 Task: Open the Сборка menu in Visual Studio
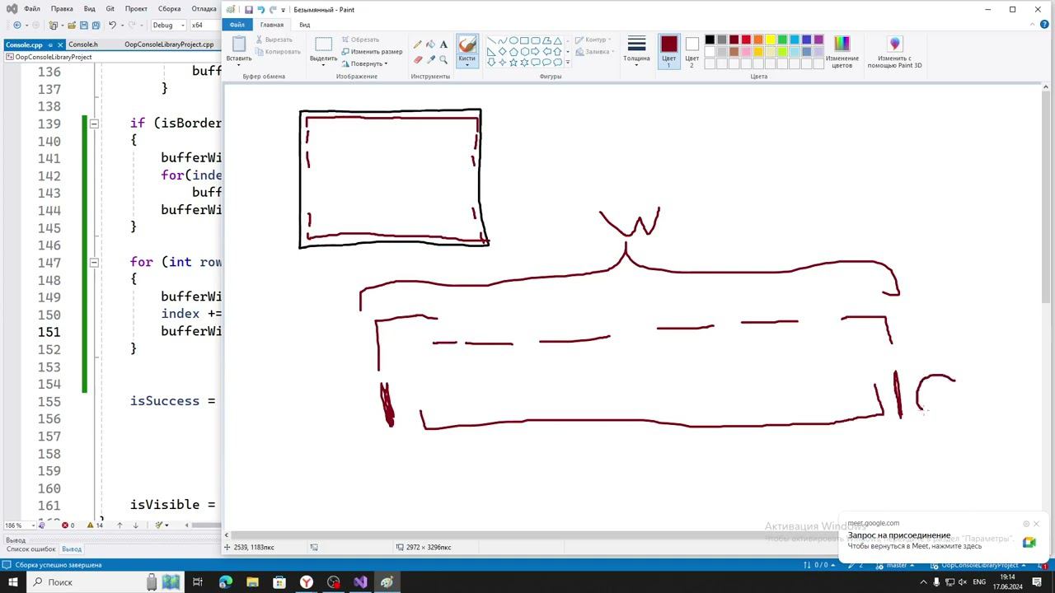coord(169,9)
